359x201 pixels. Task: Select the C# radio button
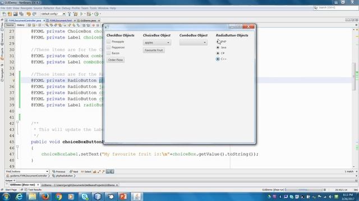pos(218,53)
